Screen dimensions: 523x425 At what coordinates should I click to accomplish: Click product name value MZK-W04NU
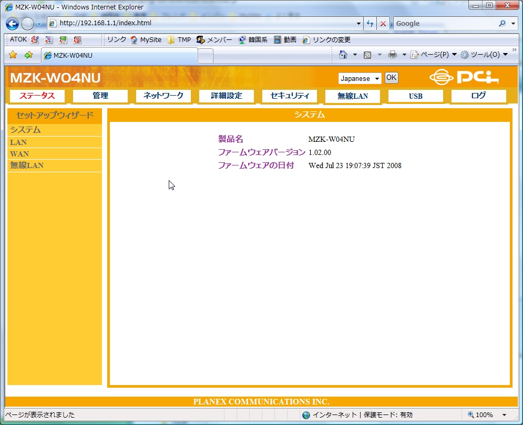click(332, 139)
